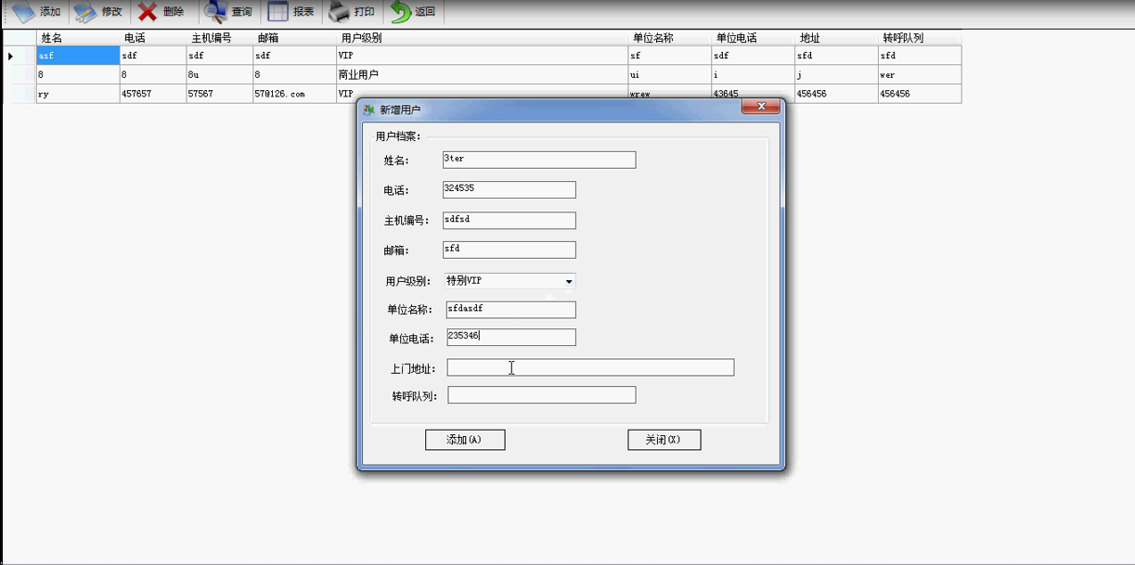Click the 主机编号 column header
This screenshot has width=1135, height=565.
coord(220,38)
